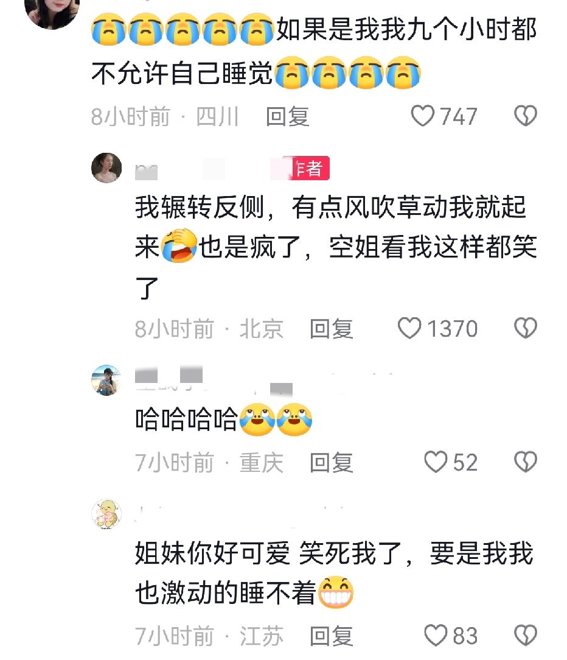This screenshot has width=567, height=660.
Task: Dislike the Sichuan comment via broken heart
Action: point(526,116)
